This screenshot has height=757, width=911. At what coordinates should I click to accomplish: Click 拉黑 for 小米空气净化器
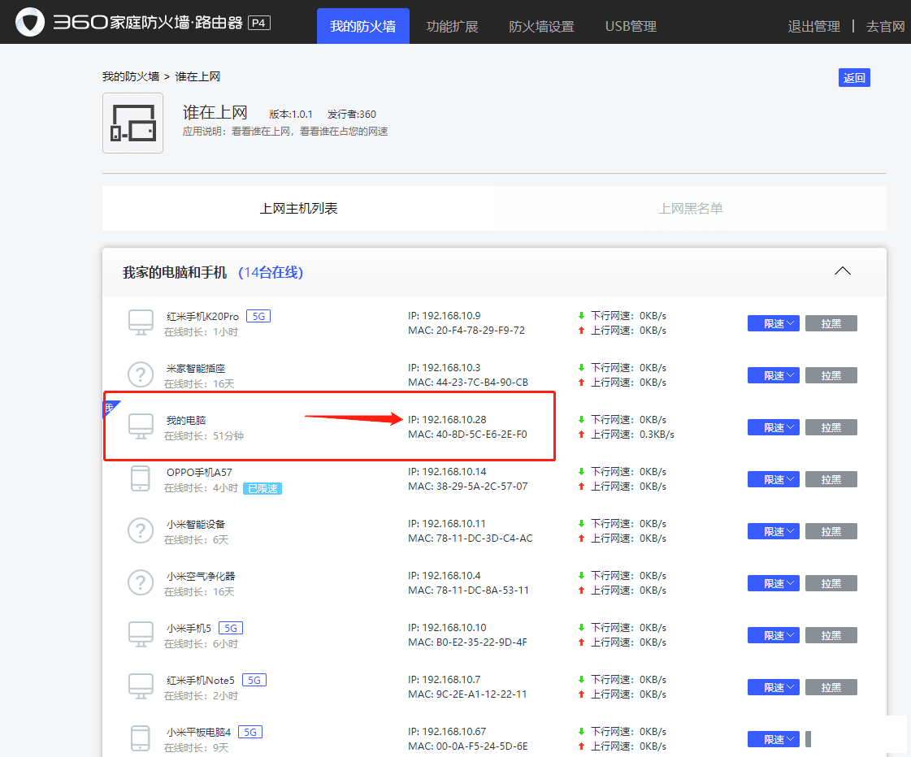(x=831, y=583)
